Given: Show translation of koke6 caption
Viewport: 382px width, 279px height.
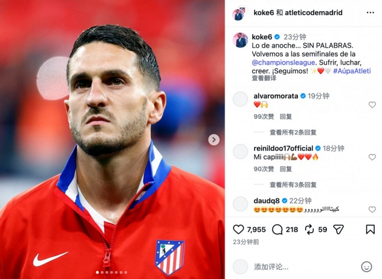Looking at the screenshot, I should pos(264,78).
